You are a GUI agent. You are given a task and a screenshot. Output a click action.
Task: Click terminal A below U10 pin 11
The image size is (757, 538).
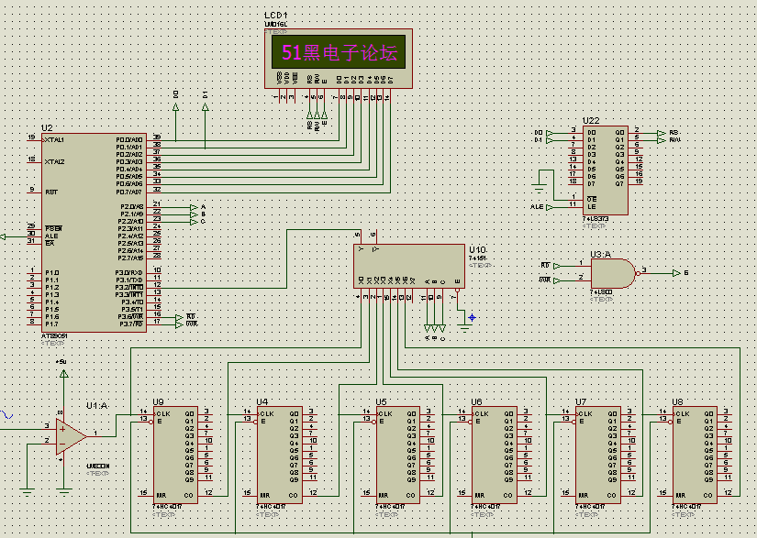(x=428, y=328)
